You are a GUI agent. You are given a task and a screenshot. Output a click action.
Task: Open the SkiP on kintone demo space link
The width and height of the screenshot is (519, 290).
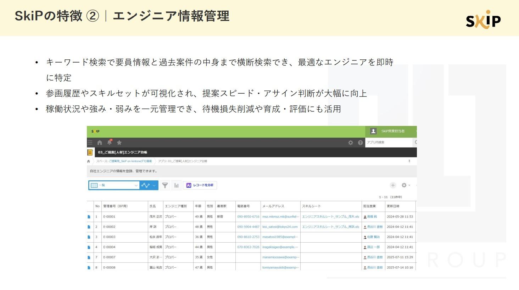pyautogui.click(x=130, y=161)
